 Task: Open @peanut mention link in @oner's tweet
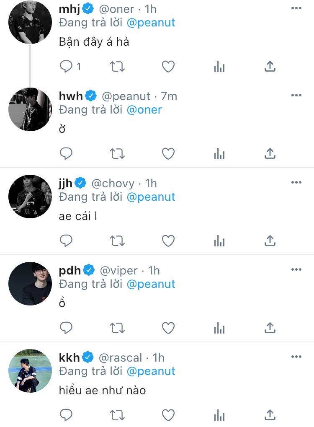click(x=151, y=22)
